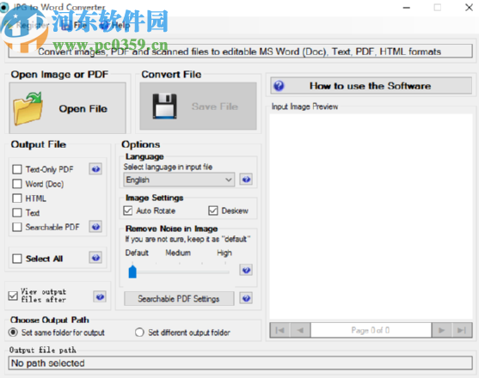Close the JPG to Word Converter window

[469, 8]
